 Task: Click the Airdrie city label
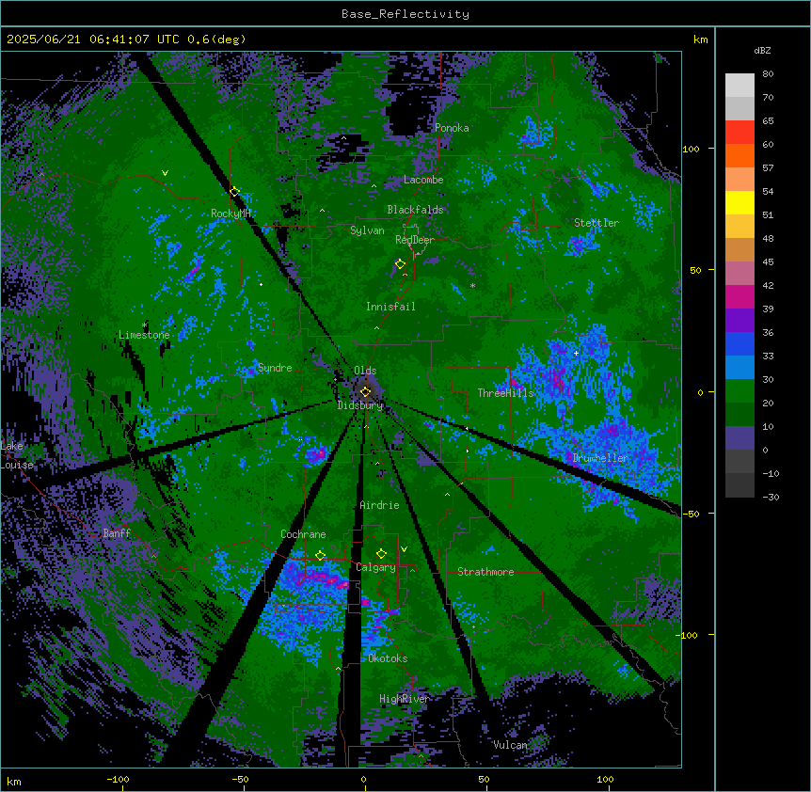click(380, 505)
